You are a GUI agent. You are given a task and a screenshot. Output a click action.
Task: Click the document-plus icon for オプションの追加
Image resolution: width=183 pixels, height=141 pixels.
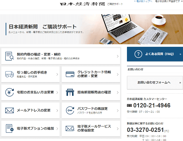(9, 128)
